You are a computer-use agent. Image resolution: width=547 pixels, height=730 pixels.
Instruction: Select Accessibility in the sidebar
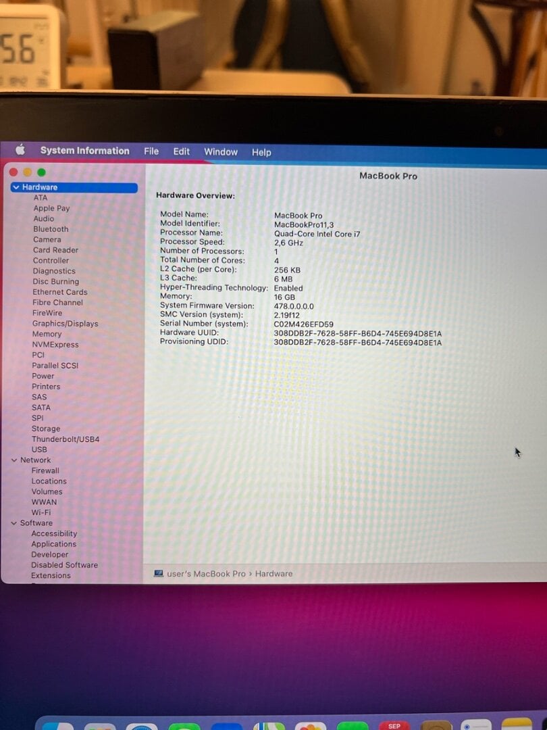click(x=54, y=533)
